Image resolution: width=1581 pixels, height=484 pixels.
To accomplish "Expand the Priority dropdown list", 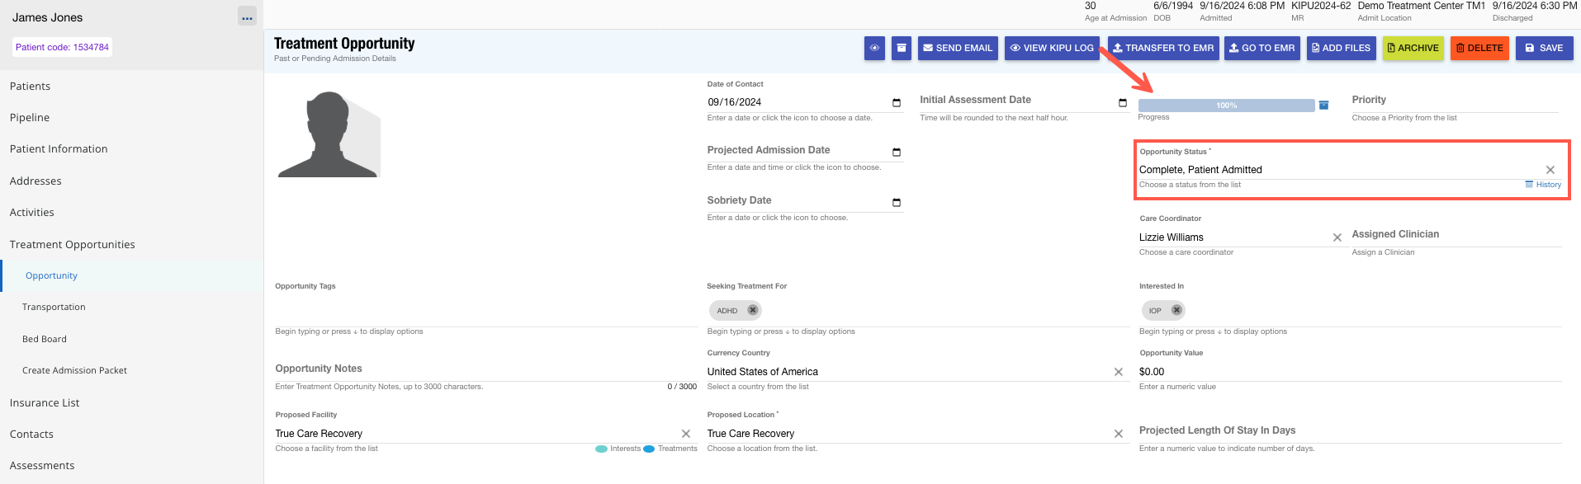I will tap(1454, 101).
